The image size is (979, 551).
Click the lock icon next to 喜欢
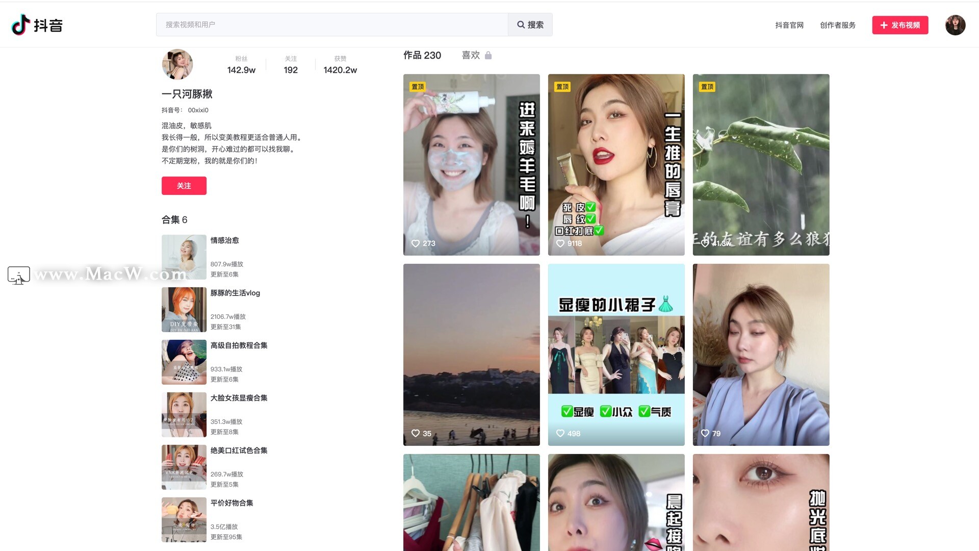pos(488,55)
